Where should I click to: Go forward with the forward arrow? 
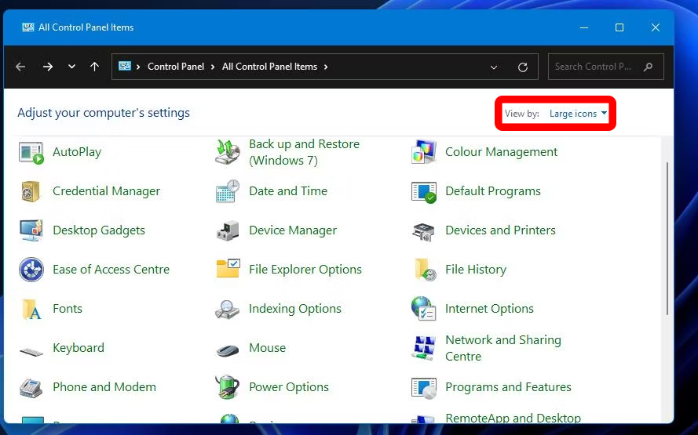[x=48, y=67]
